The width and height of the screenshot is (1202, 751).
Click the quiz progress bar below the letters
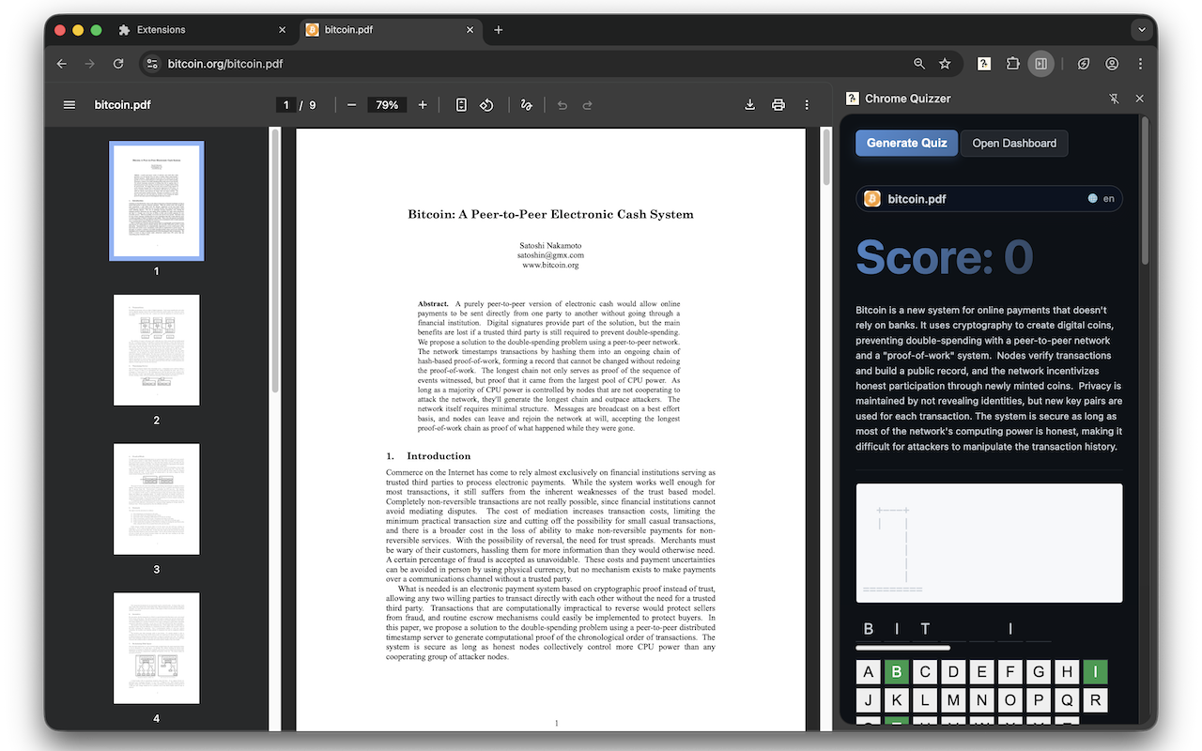902,647
